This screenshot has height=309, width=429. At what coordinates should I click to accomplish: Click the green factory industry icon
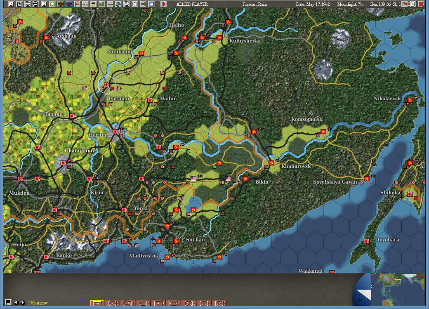click(x=102, y=4)
